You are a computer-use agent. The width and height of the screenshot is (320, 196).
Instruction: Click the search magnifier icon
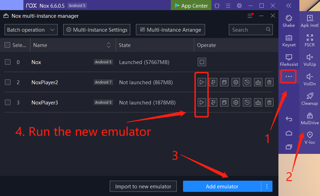pos(268,30)
